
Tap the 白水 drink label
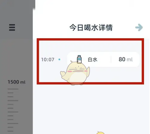coord(92,60)
